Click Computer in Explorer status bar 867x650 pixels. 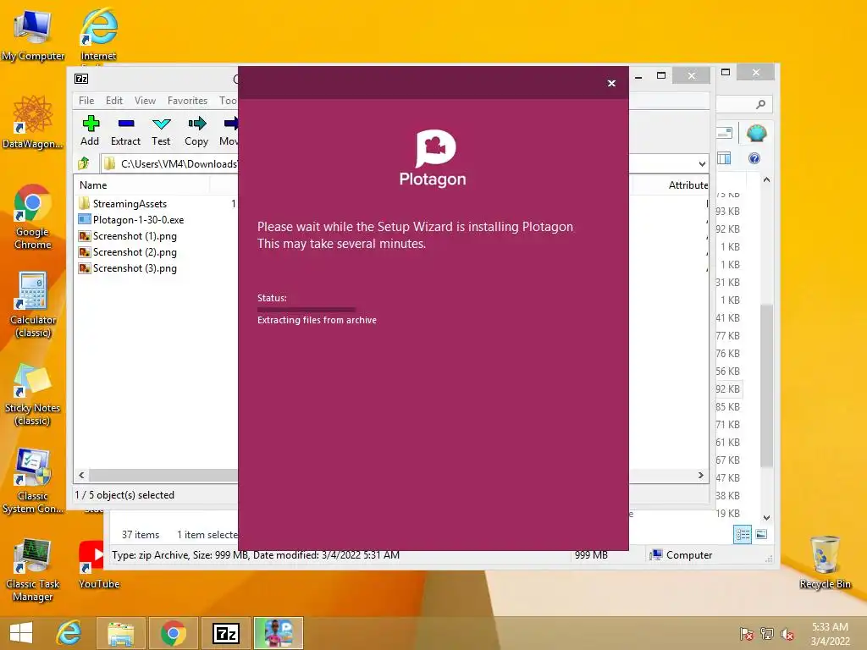click(682, 555)
